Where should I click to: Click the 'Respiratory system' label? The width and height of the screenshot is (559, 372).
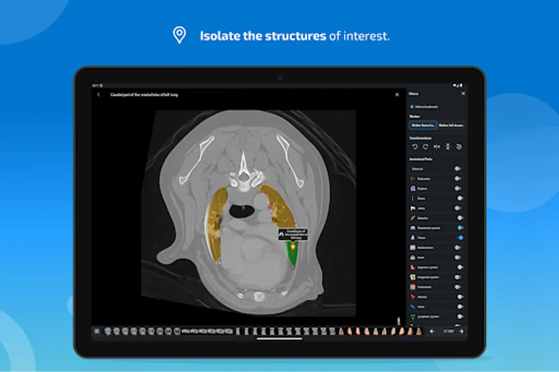[x=429, y=228]
